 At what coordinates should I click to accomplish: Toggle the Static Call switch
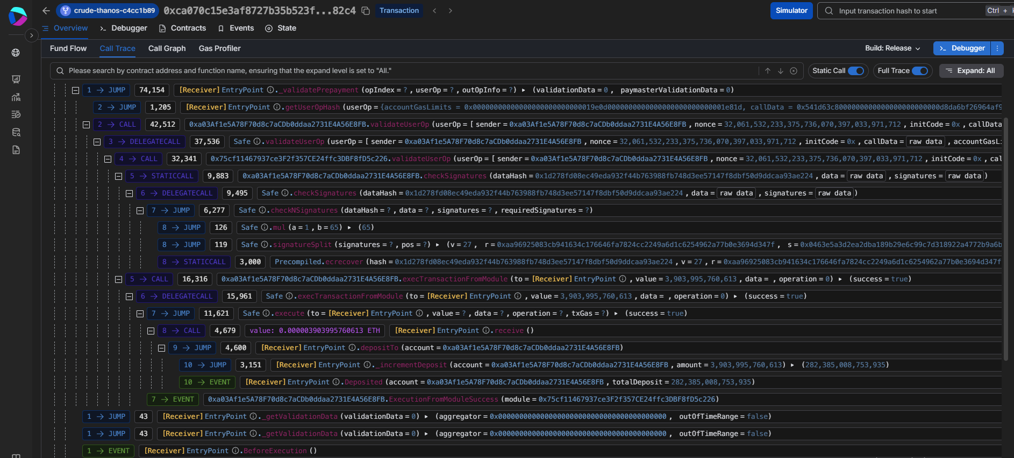point(856,71)
